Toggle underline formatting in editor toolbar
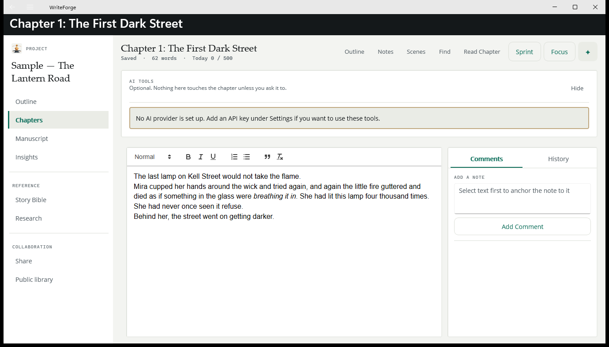The height and width of the screenshot is (347, 609). (x=213, y=157)
